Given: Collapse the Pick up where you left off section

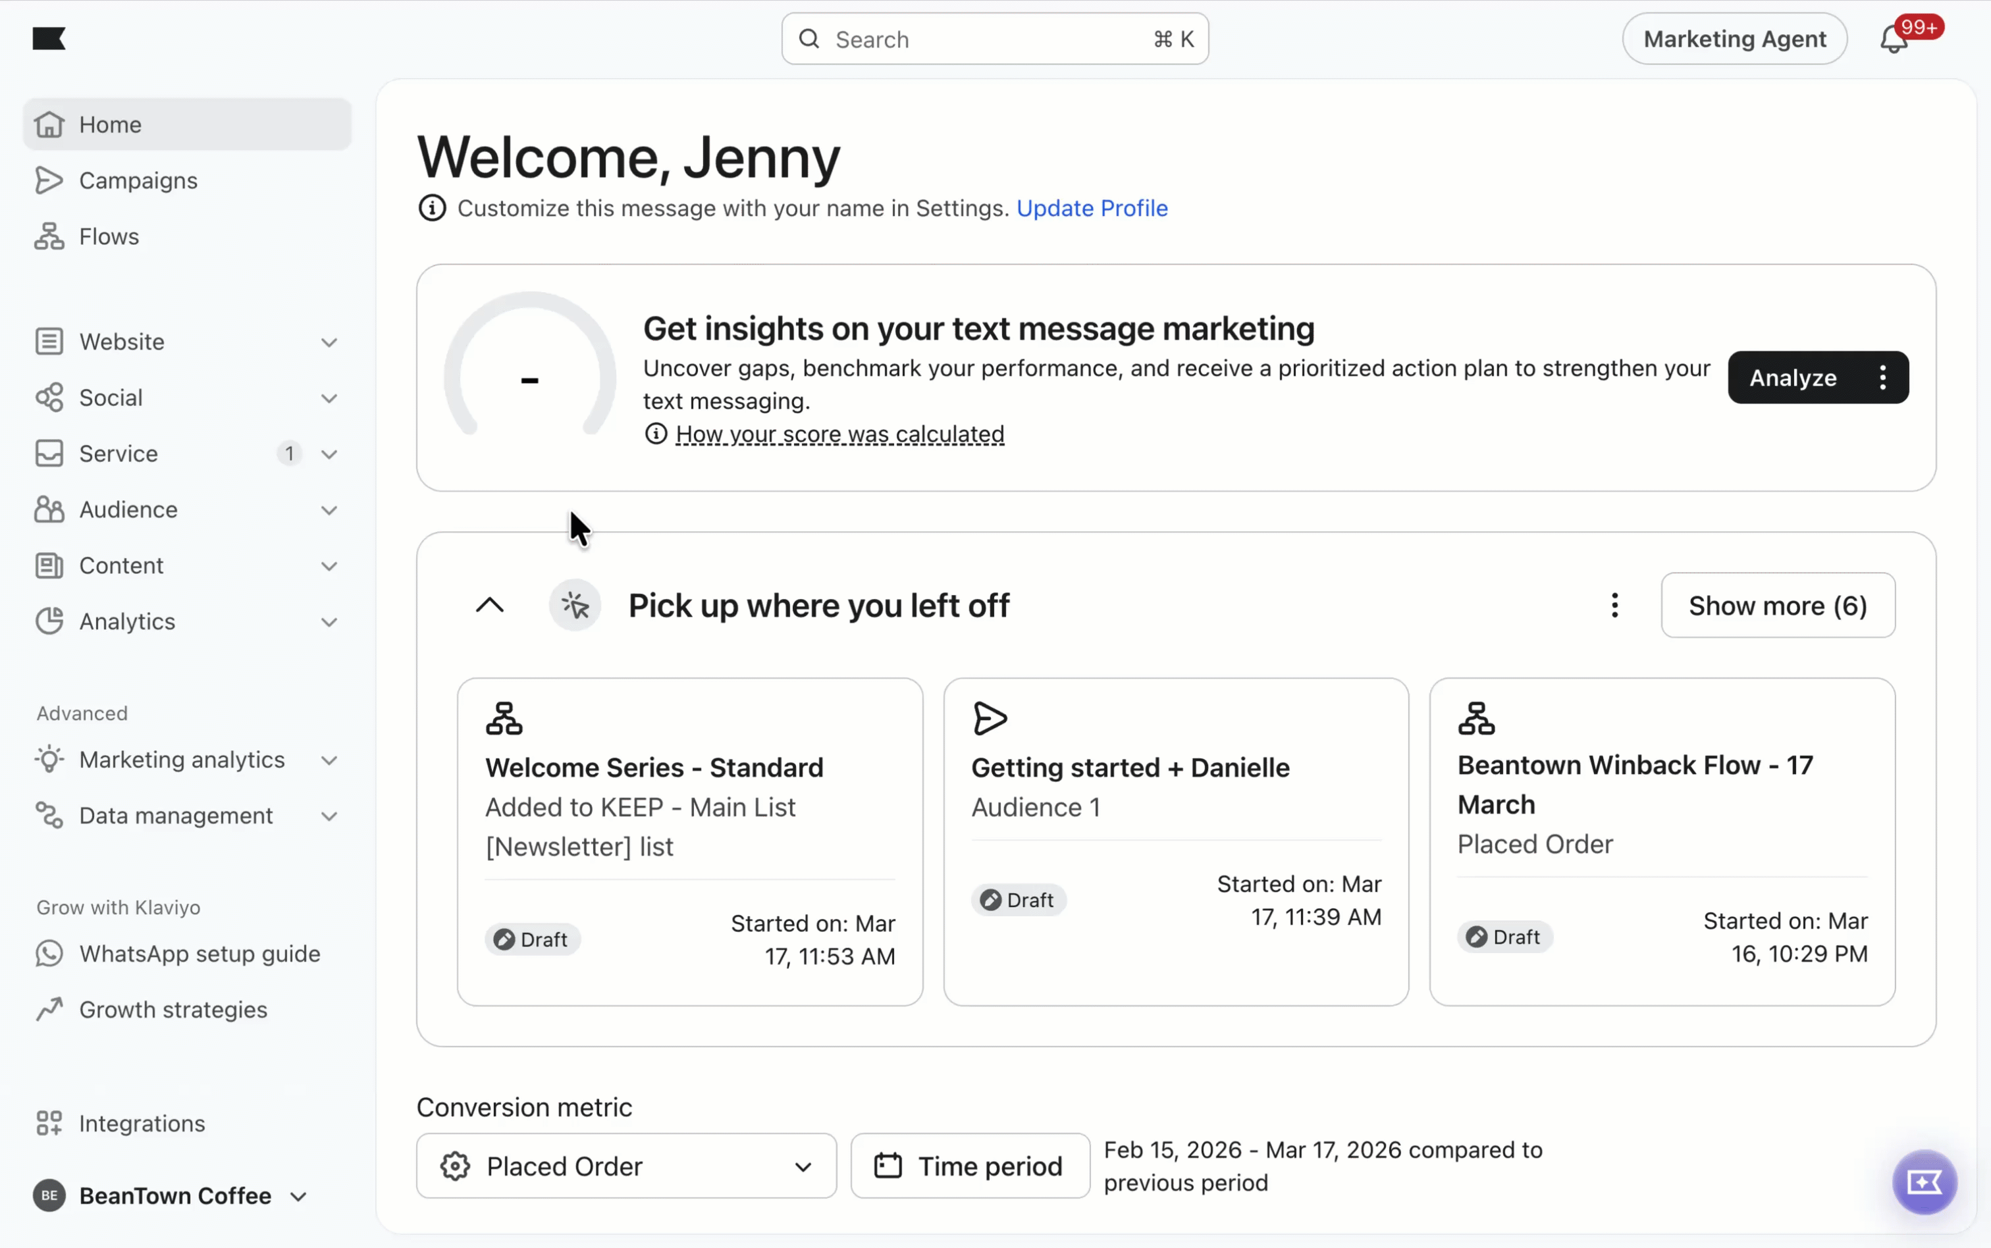Looking at the screenshot, I should pyautogui.click(x=489, y=605).
